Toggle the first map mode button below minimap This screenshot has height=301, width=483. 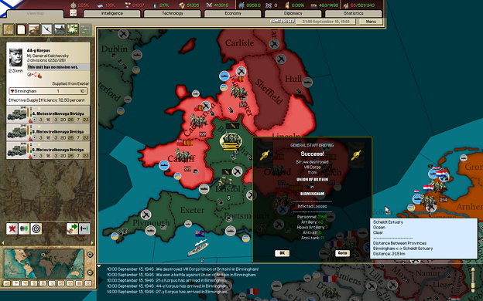coord(6,283)
